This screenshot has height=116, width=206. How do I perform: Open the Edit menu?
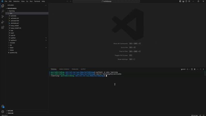click(x=10, y=1)
